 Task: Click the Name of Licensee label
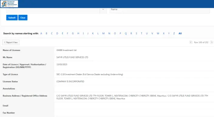(12, 50)
